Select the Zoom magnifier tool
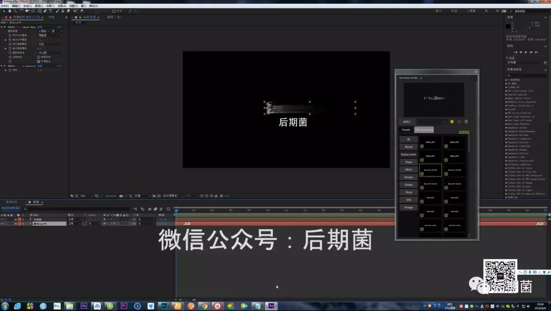Screen dimensions: 551x311 (15, 10)
